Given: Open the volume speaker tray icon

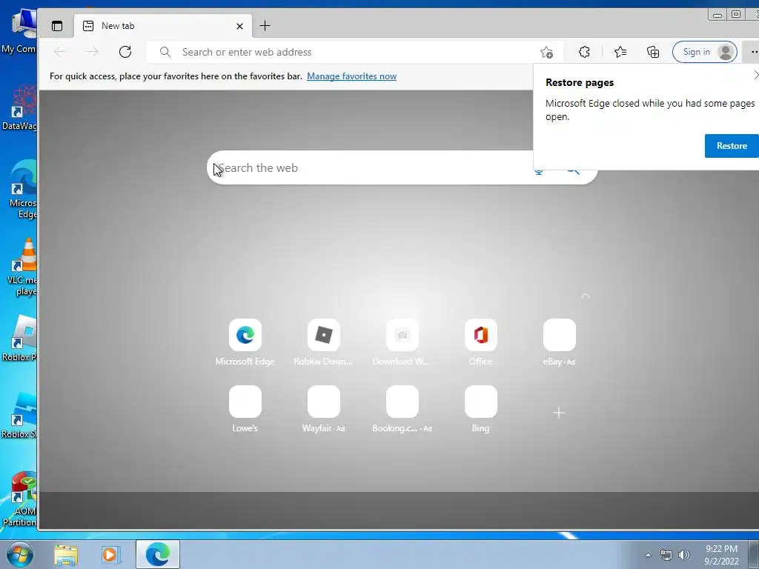Looking at the screenshot, I should [684, 555].
